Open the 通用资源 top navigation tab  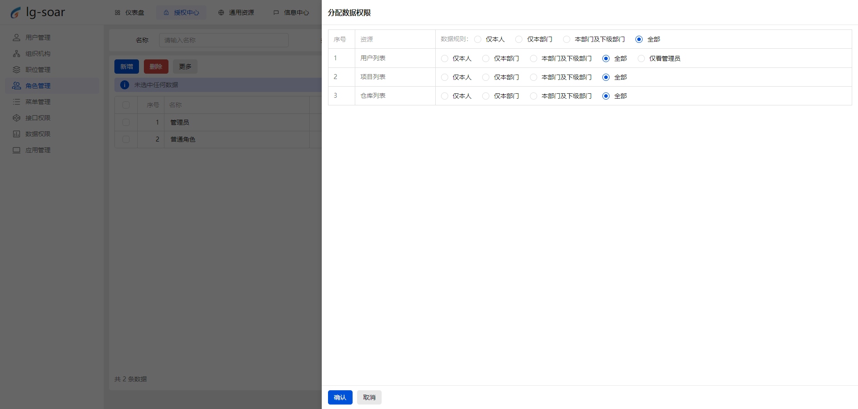(236, 13)
